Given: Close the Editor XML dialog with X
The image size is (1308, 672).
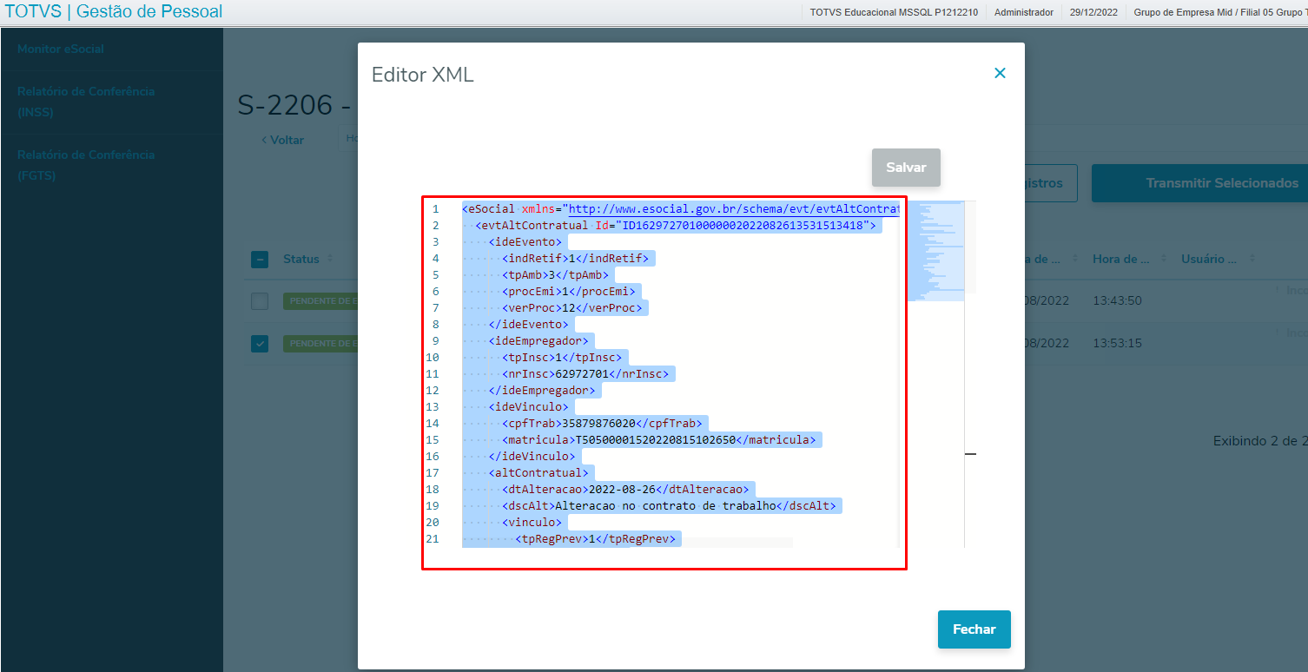Looking at the screenshot, I should [x=1000, y=73].
